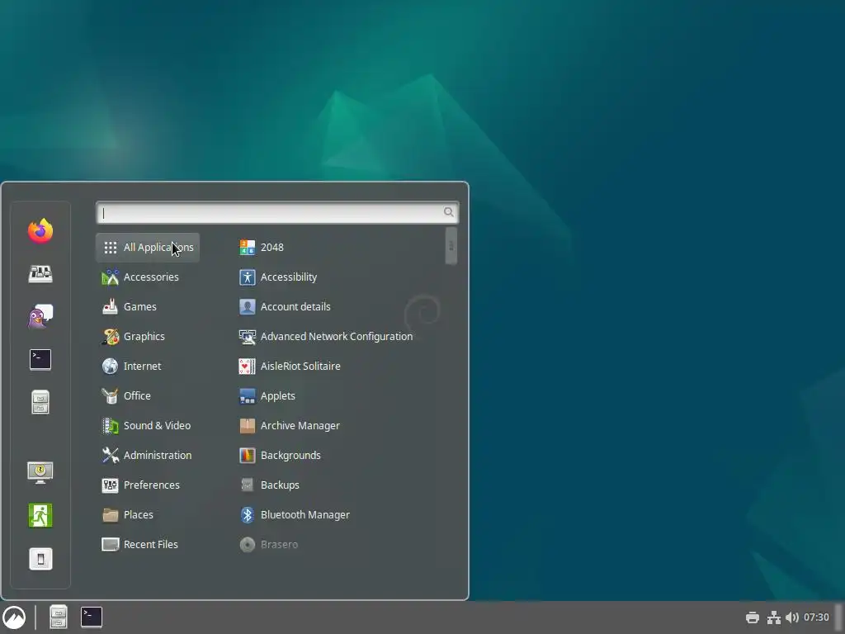Click the menu search input field
The height and width of the screenshot is (634, 845).
point(277,212)
